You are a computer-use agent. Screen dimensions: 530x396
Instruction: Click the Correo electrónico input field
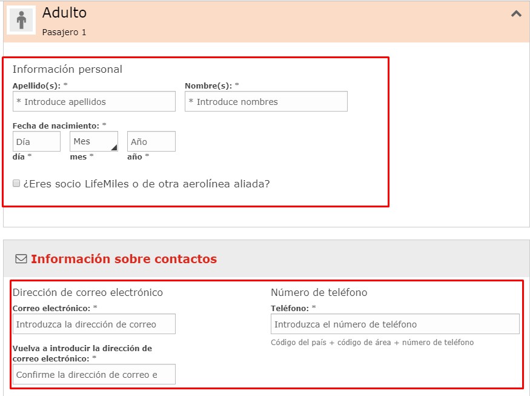tap(94, 324)
